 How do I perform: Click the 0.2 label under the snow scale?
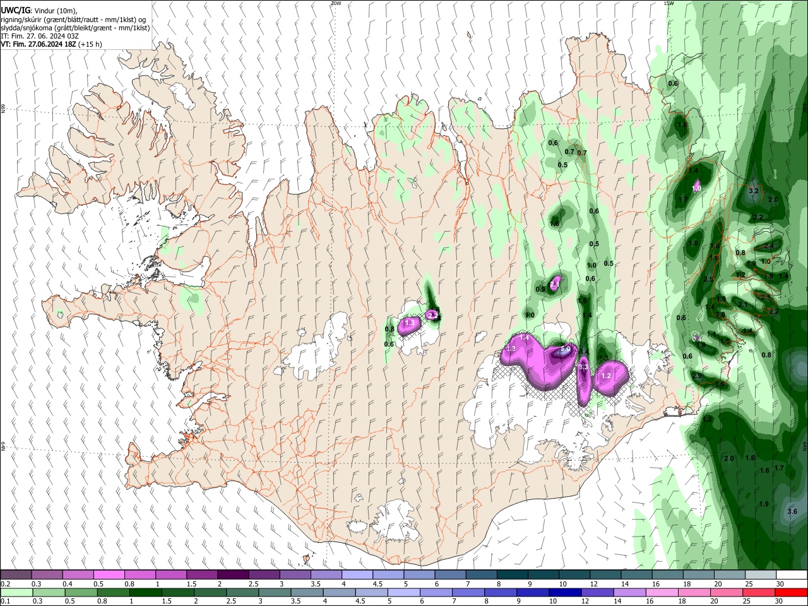click(x=5, y=584)
